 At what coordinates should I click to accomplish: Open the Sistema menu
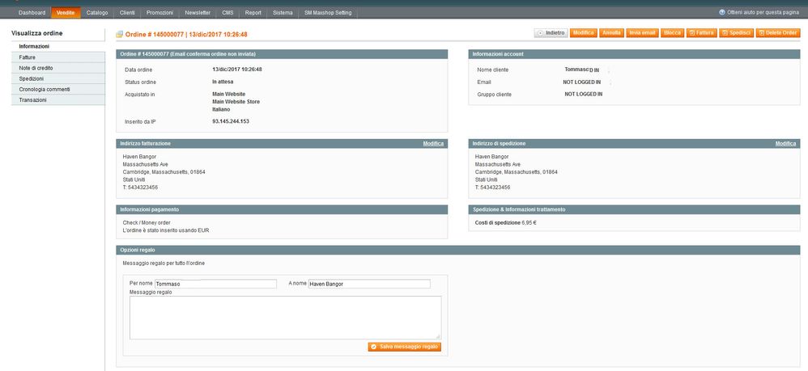(x=283, y=12)
